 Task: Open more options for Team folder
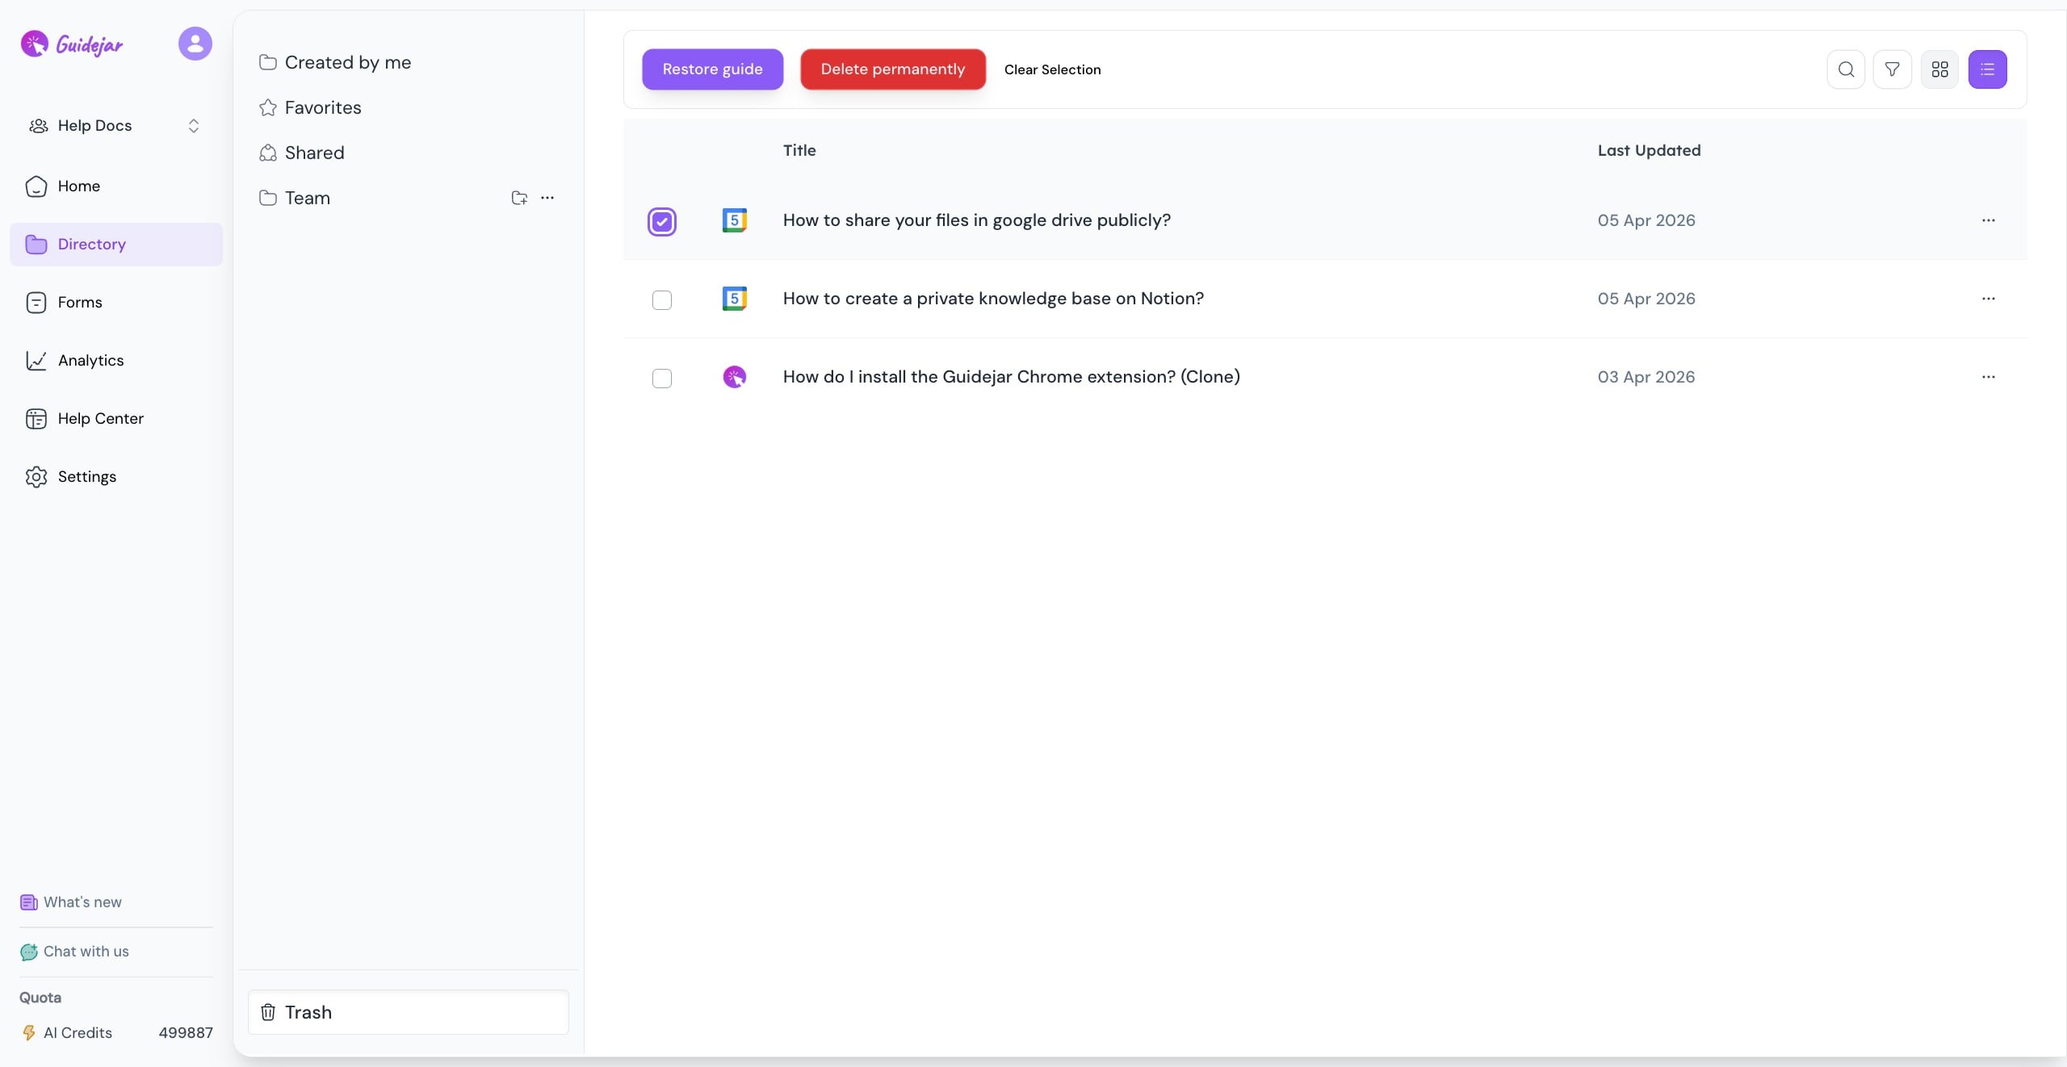point(547,198)
